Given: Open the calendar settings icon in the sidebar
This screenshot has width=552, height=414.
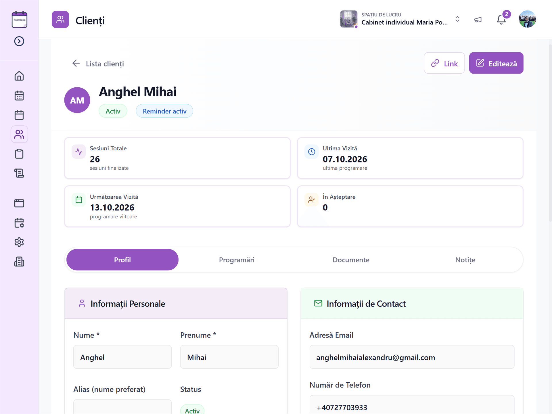Looking at the screenshot, I should 19,223.
